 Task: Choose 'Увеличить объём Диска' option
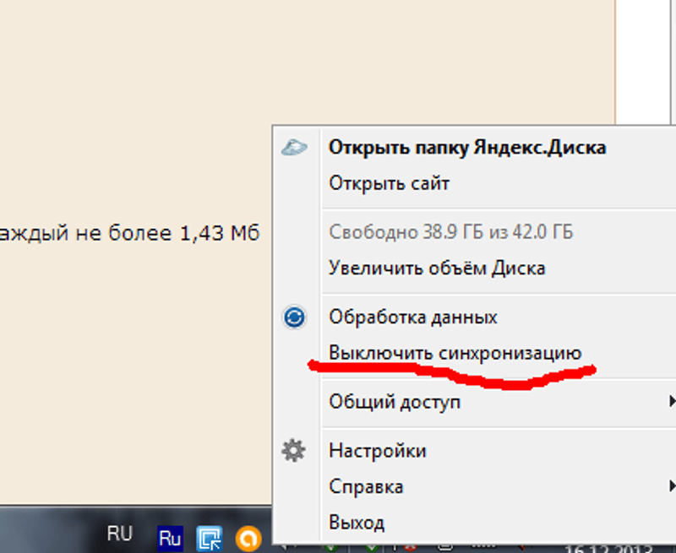pos(437,268)
